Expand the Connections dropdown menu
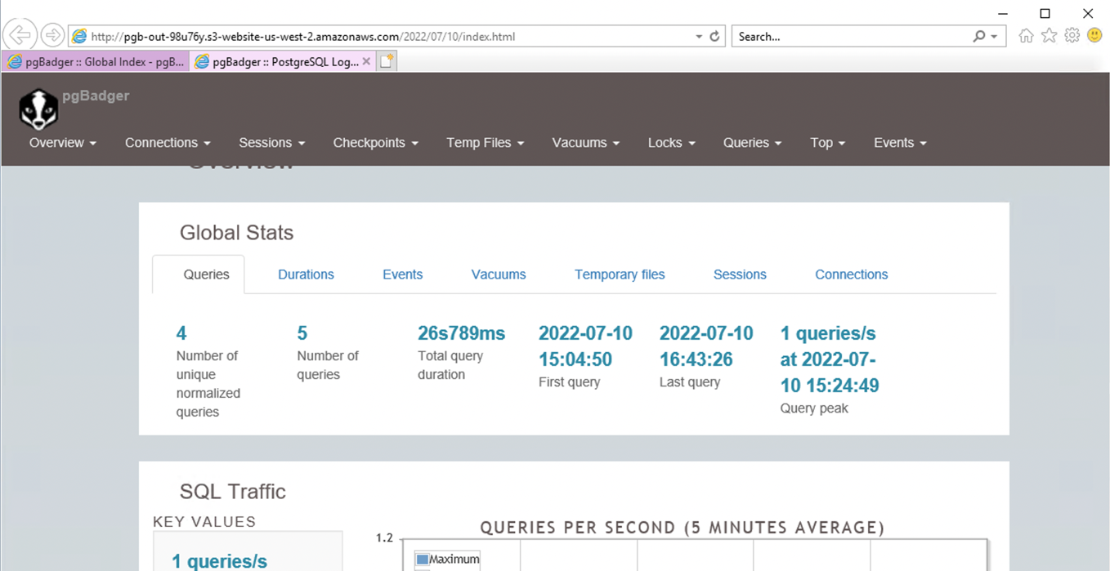The width and height of the screenshot is (1110, 571). (167, 143)
